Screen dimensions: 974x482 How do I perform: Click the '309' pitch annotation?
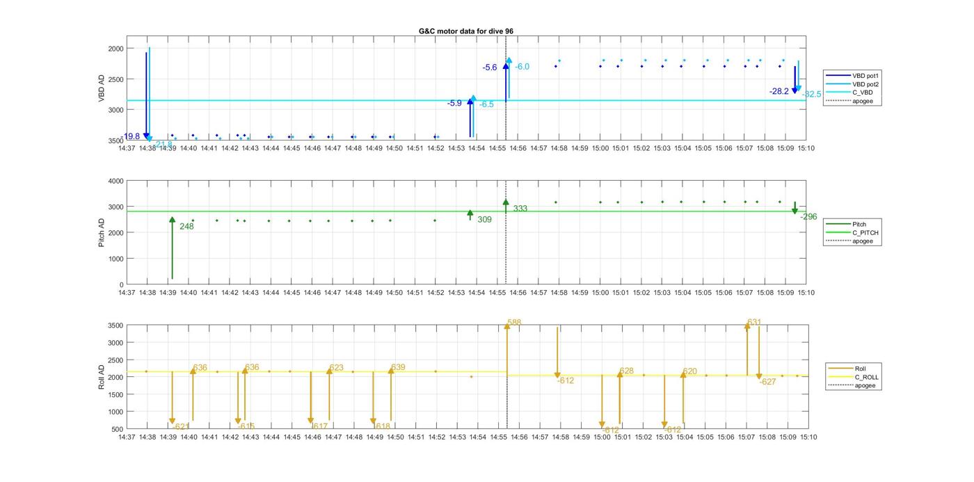pos(484,219)
